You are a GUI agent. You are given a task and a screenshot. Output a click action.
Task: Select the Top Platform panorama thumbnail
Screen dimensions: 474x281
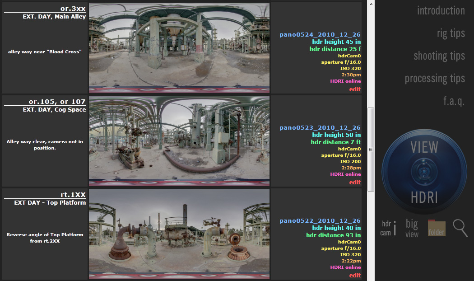tap(179, 234)
